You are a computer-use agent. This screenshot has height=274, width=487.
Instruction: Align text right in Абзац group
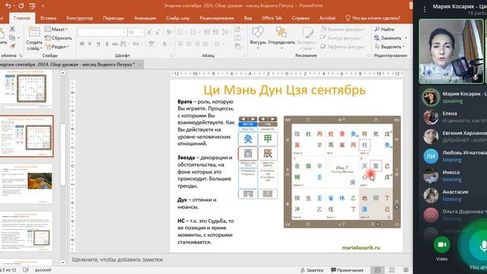tap(197, 44)
